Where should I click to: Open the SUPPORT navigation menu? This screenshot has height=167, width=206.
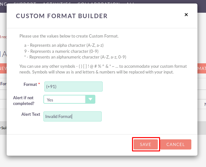pos(25,3)
